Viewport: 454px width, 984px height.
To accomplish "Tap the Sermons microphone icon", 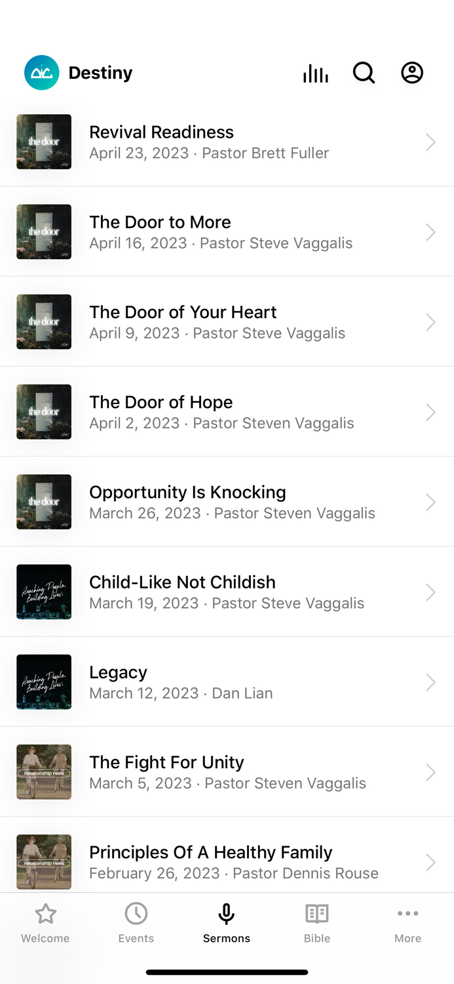I will (x=226, y=912).
